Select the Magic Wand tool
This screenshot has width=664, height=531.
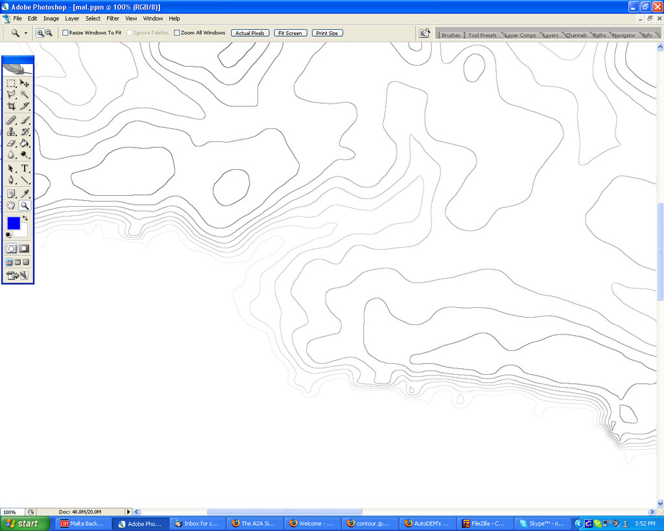click(25, 95)
